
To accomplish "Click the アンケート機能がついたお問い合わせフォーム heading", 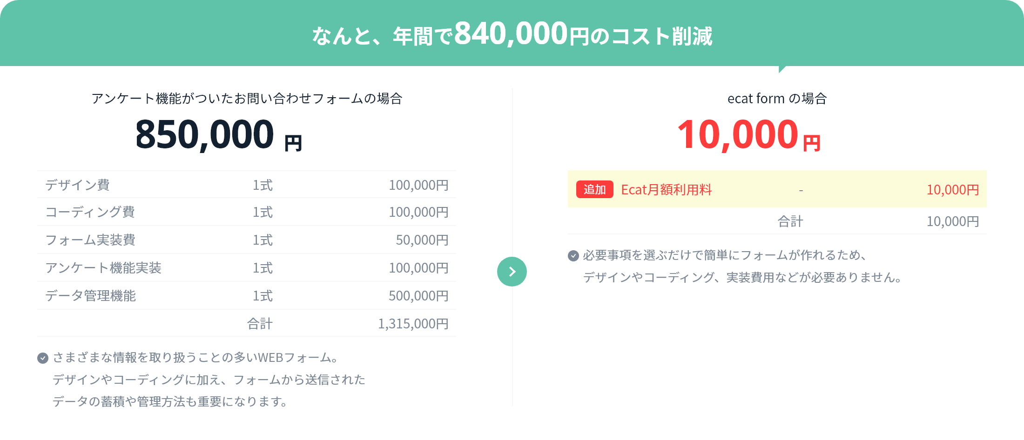I will point(247,99).
